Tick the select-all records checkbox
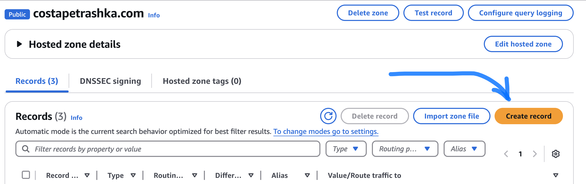The width and height of the screenshot is (586, 184). click(x=26, y=175)
